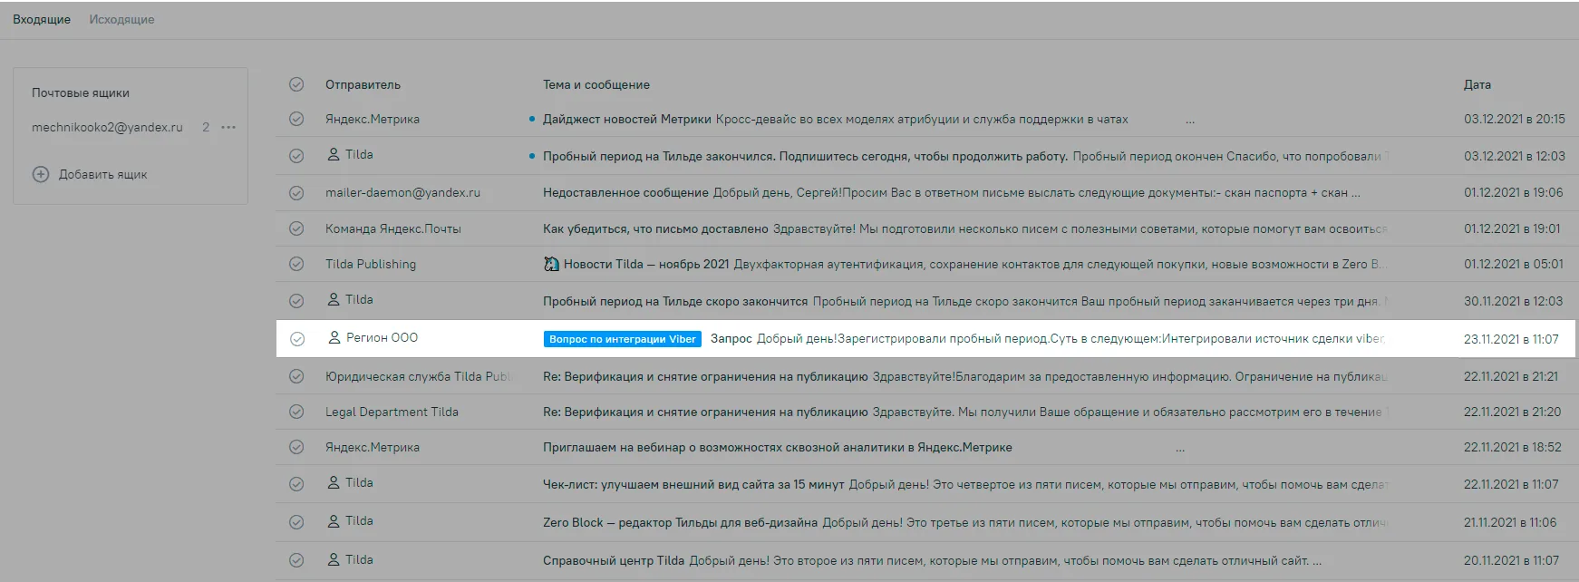This screenshot has width=1579, height=582.
Task: Click the person icon on Tilda 30.11.2021 message
Action: (334, 299)
